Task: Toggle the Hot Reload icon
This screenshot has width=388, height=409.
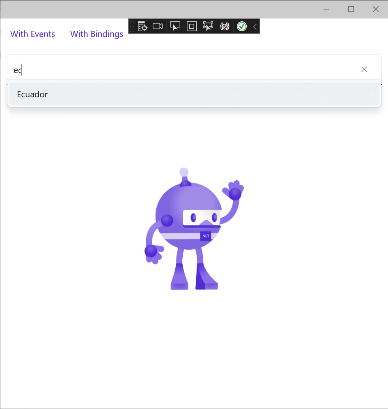Action: coord(225,26)
